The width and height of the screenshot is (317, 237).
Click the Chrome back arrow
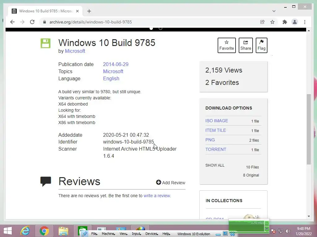click(x=12, y=22)
